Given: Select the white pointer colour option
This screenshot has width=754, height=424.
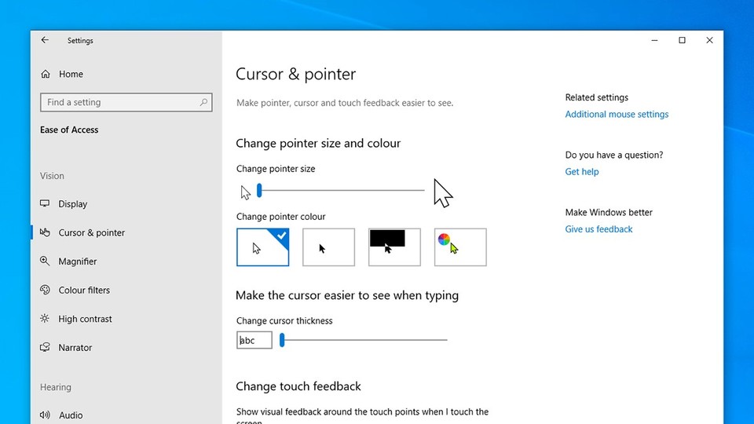Looking at the screenshot, I should tap(262, 247).
